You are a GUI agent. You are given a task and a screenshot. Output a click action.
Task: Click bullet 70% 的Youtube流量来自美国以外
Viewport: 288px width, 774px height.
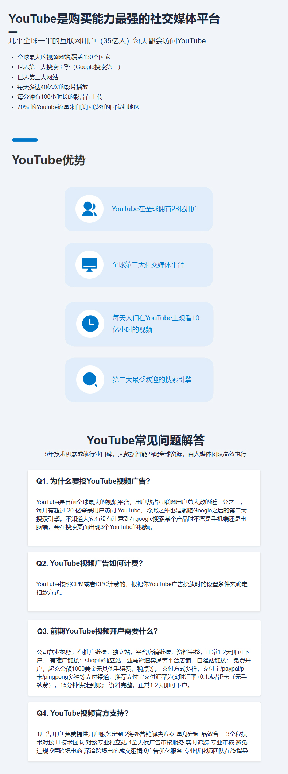point(78,107)
